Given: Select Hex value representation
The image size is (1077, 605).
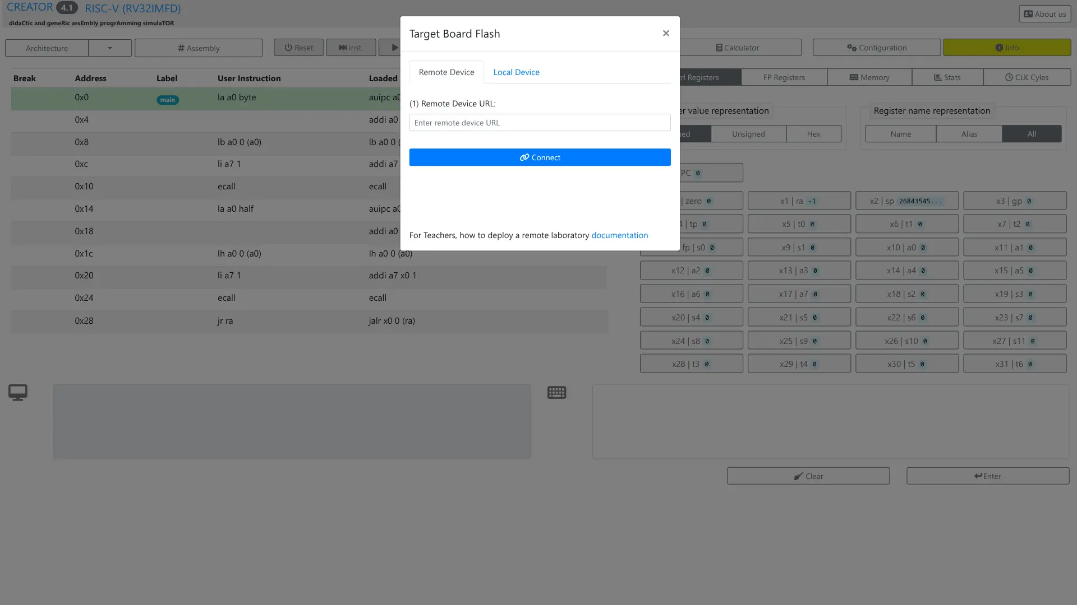Looking at the screenshot, I should click(x=813, y=134).
